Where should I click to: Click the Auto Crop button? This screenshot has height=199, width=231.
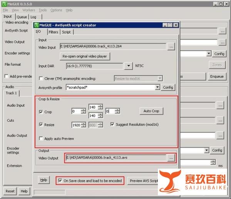pyautogui.click(x=151, y=111)
